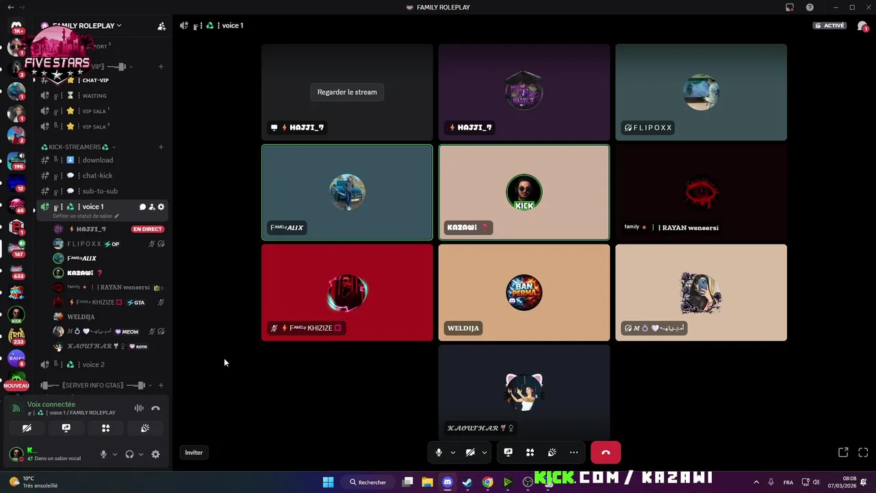Toggle microphone mute in bottom call bar
Screen dimensions: 876x493
point(439,453)
